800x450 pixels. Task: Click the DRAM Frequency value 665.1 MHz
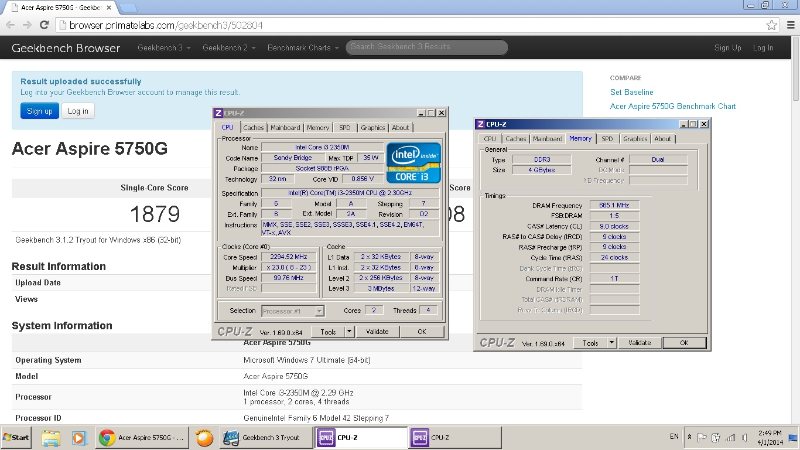pyautogui.click(x=614, y=205)
